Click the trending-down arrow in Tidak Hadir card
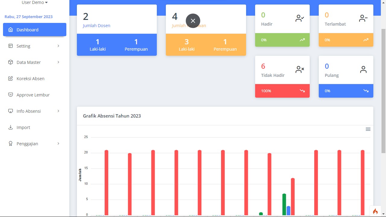Screen dimensions: 386x217 [x=302, y=91]
